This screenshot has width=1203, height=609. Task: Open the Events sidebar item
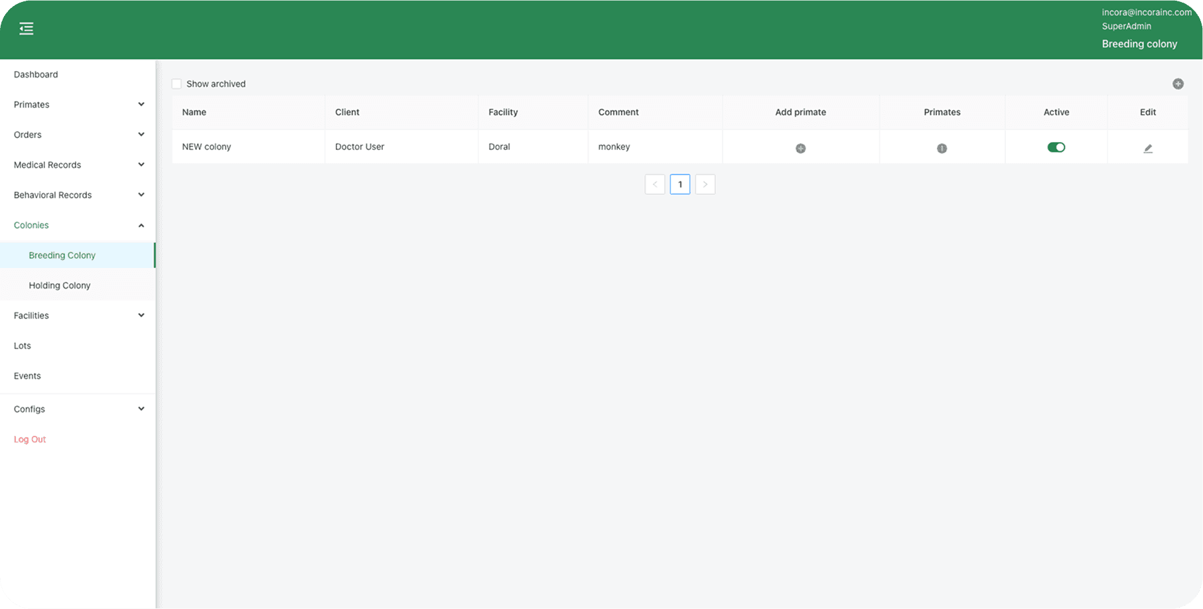[27, 376]
